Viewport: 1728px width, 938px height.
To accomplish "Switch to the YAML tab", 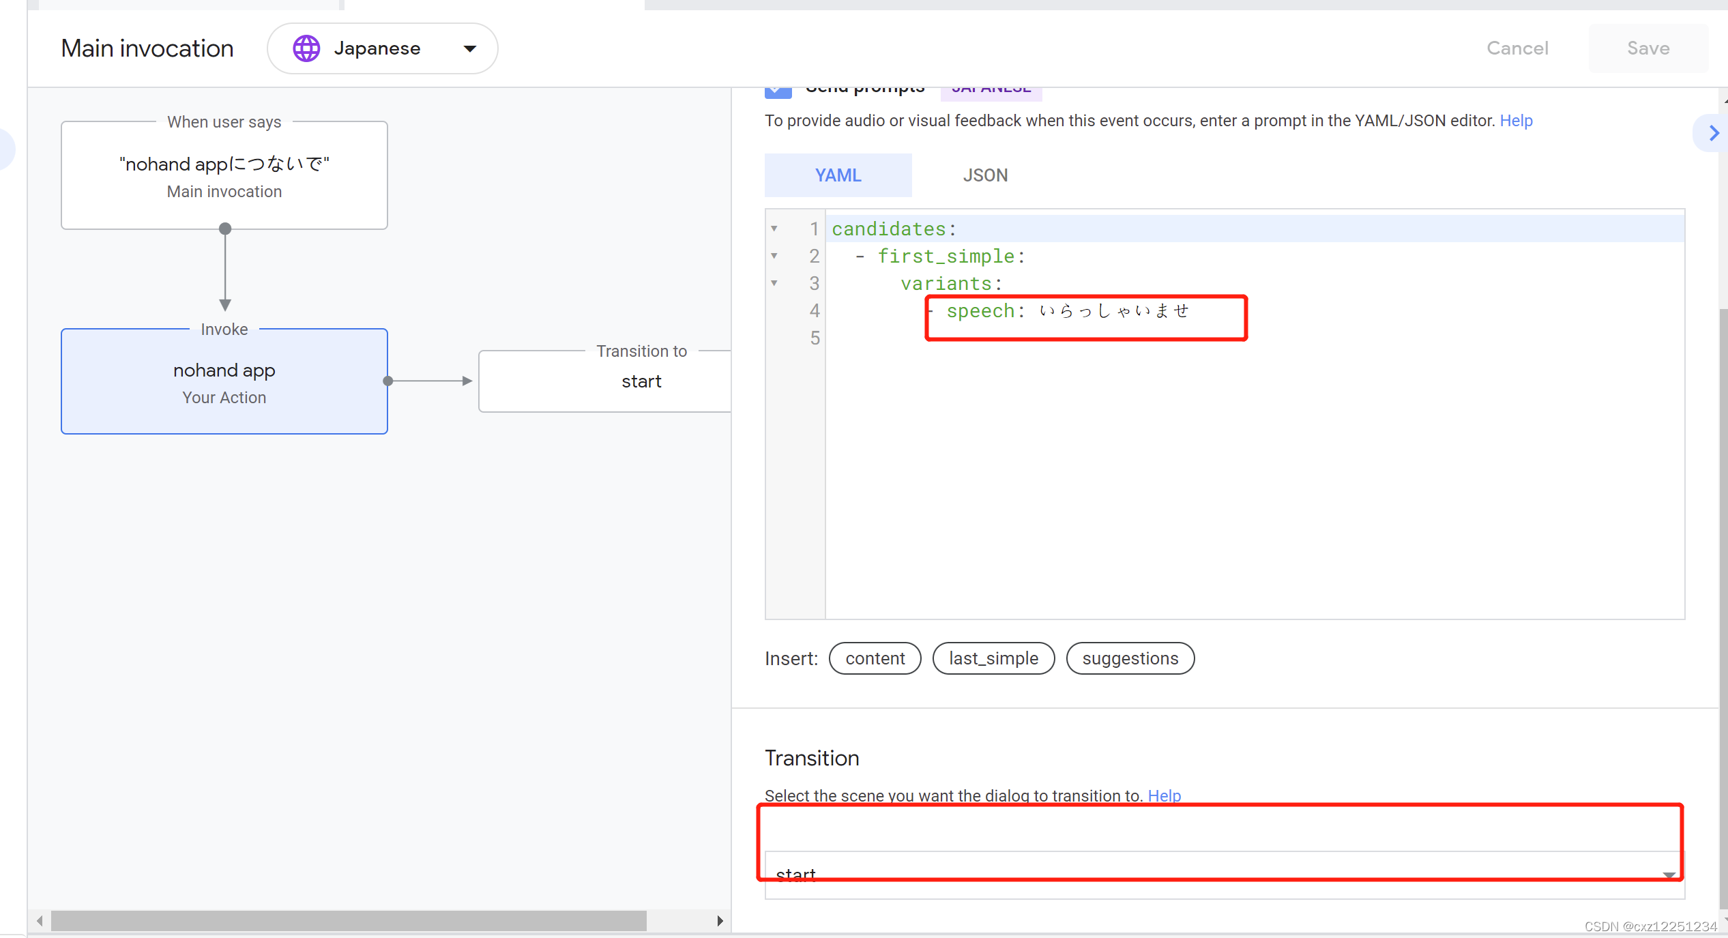I will [838, 175].
